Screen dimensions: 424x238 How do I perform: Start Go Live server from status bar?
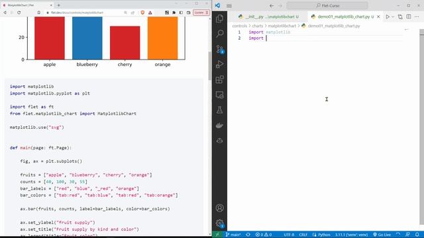[x=382, y=235]
